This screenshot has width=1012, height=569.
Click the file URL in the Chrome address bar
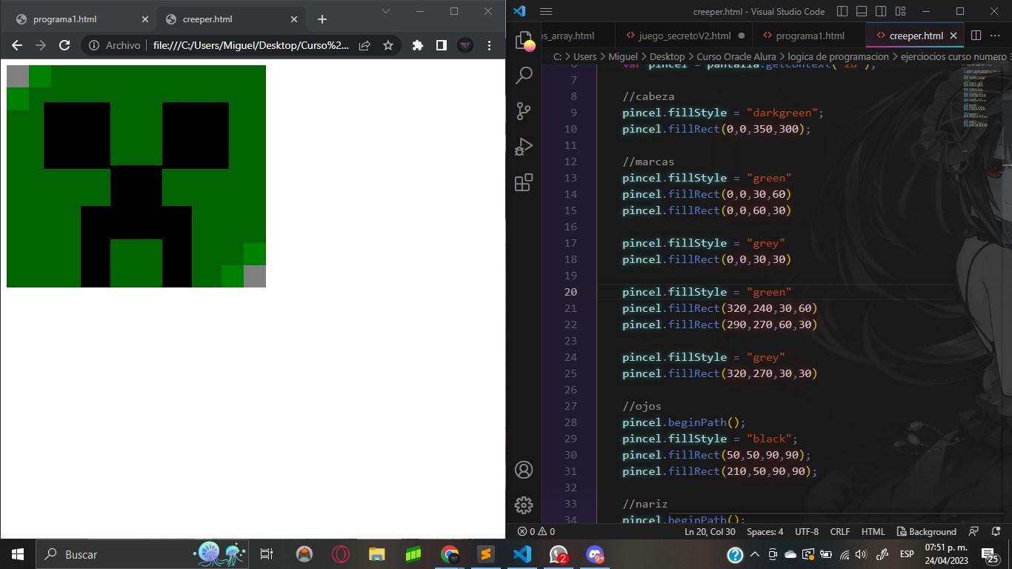click(x=251, y=45)
